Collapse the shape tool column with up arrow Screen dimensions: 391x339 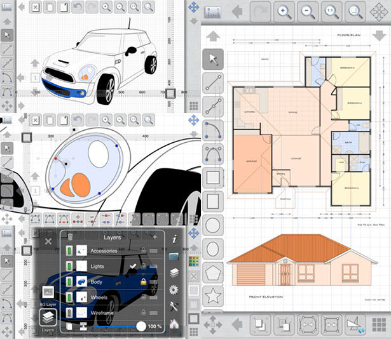point(213,36)
